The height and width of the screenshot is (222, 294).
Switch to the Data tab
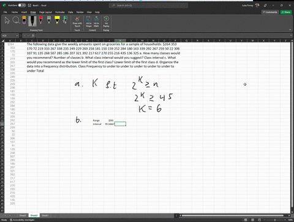pyautogui.click(x=70, y=12)
